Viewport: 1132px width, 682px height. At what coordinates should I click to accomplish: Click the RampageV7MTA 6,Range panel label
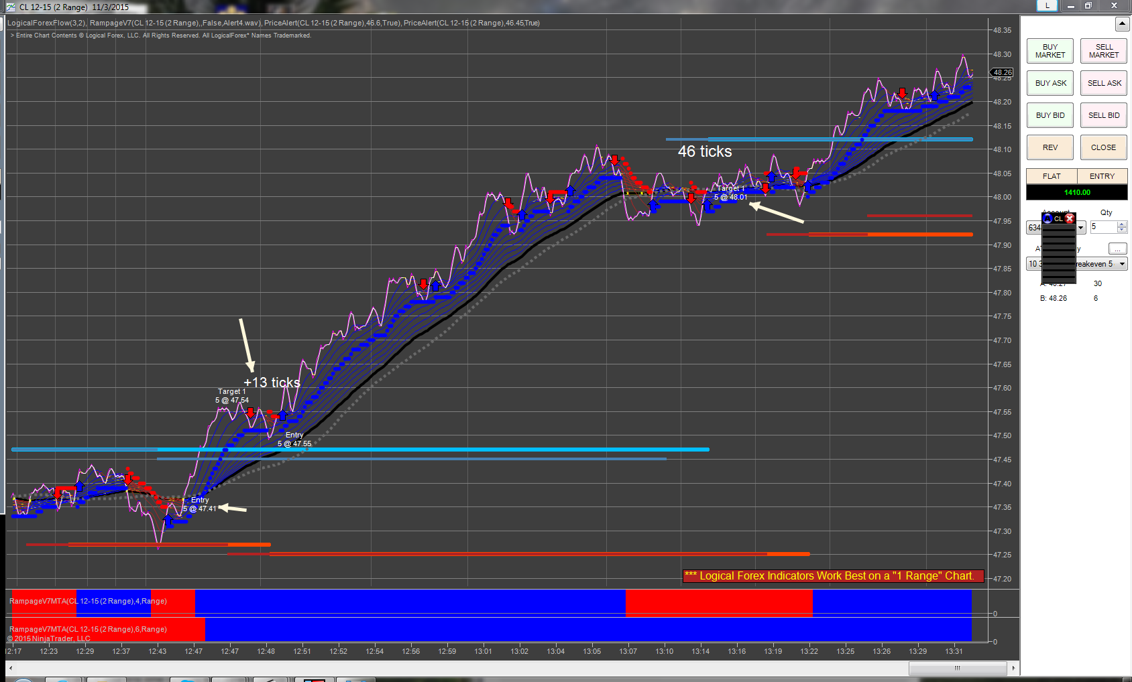88,629
